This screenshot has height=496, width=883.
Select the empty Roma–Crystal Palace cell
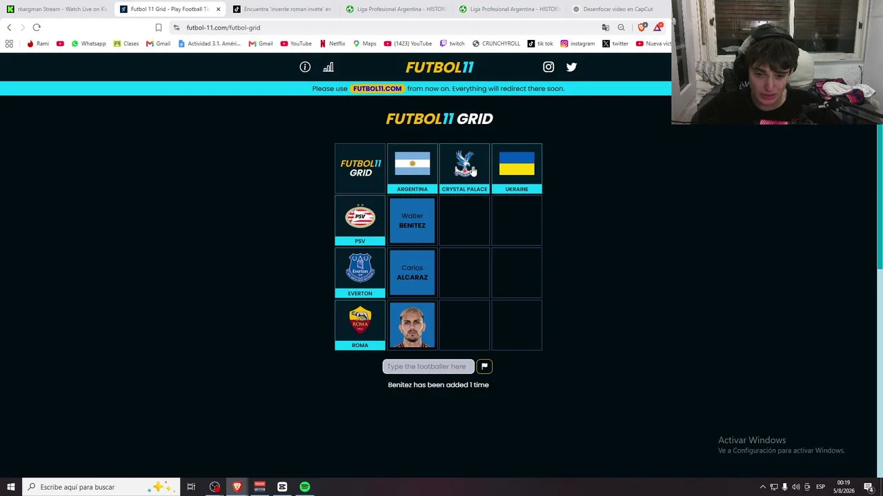click(464, 325)
